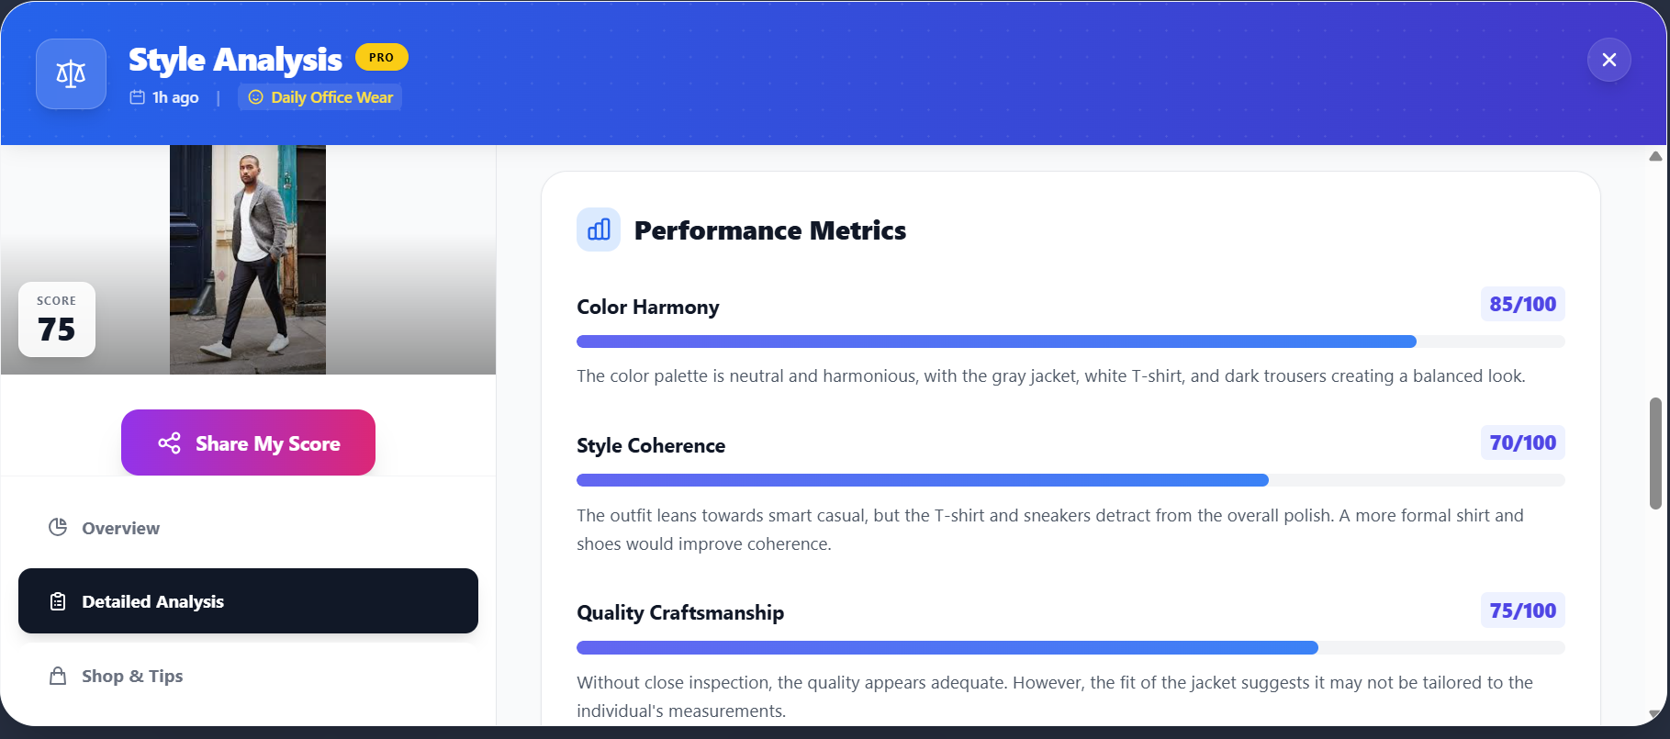Click the shopping bag icon beside Shop & Tips
1670x739 pixels.
coord(58,676)
